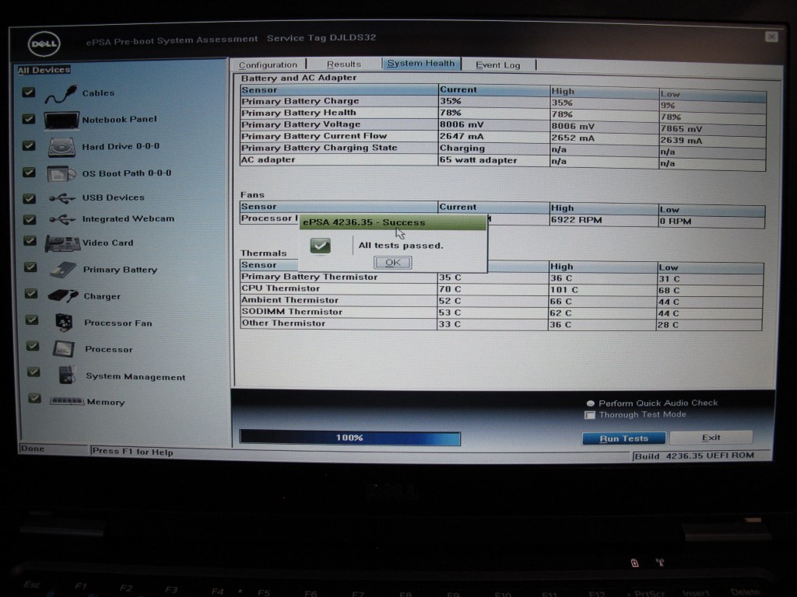Image resolution: width=797 pixels, height=597 pixels.
Task: Uncheck the Notebook Panel checkbox
Action: tap(29, 119)
